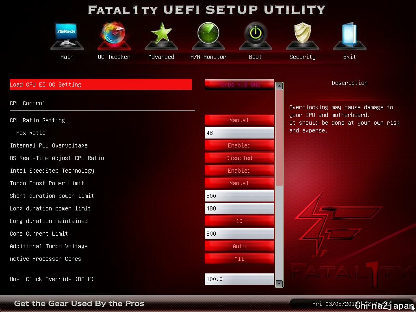Select the Security shield icon
416x312 pixels.
point(303,36)
